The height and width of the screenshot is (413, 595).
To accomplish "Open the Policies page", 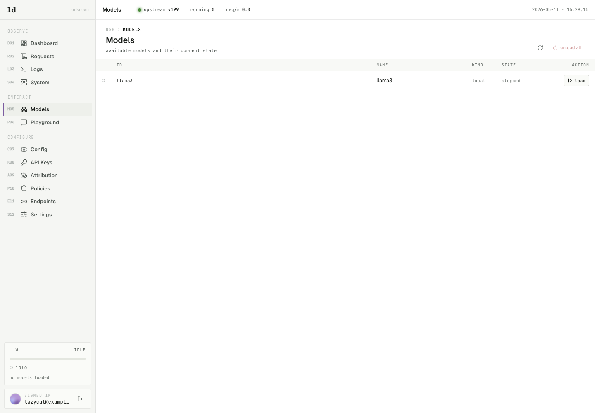I will tap(48, 188).
